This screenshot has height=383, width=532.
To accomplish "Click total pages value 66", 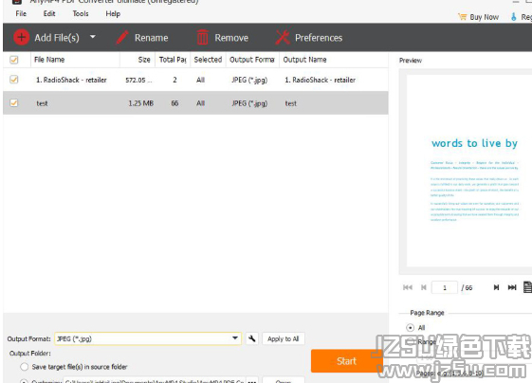I will [174, 103].
